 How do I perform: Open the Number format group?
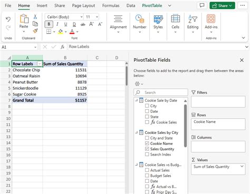[x=140, y=19]
